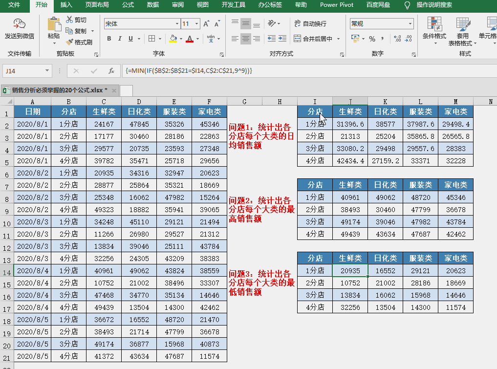This screenshot has height=369, width=497.
Task: Decrease font size with small A
Action: (x=217, y=24)
